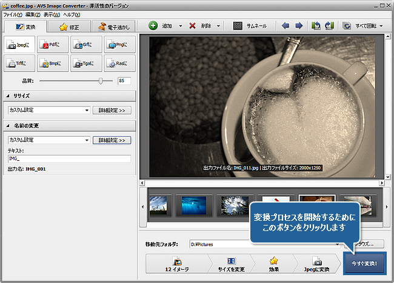Click preview vertical scrollbar up arrow
The width and height of the screenshot is (394, 283).
(x=388, y=37)
